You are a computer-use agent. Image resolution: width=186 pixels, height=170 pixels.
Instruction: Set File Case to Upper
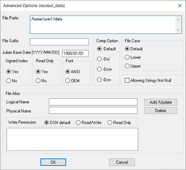pos(127,66)
